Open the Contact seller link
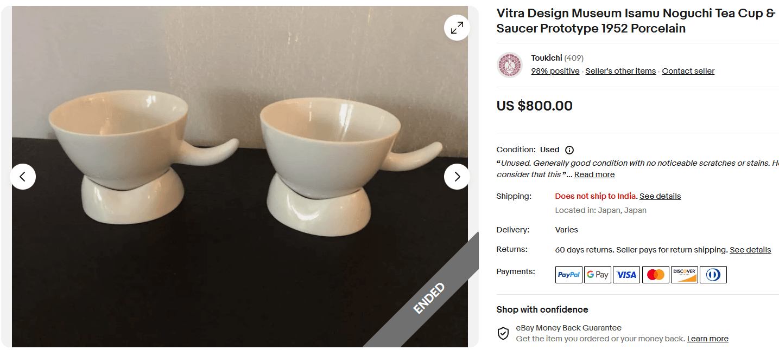The height and width of the screenshot is (350, 779). (688, 70)
